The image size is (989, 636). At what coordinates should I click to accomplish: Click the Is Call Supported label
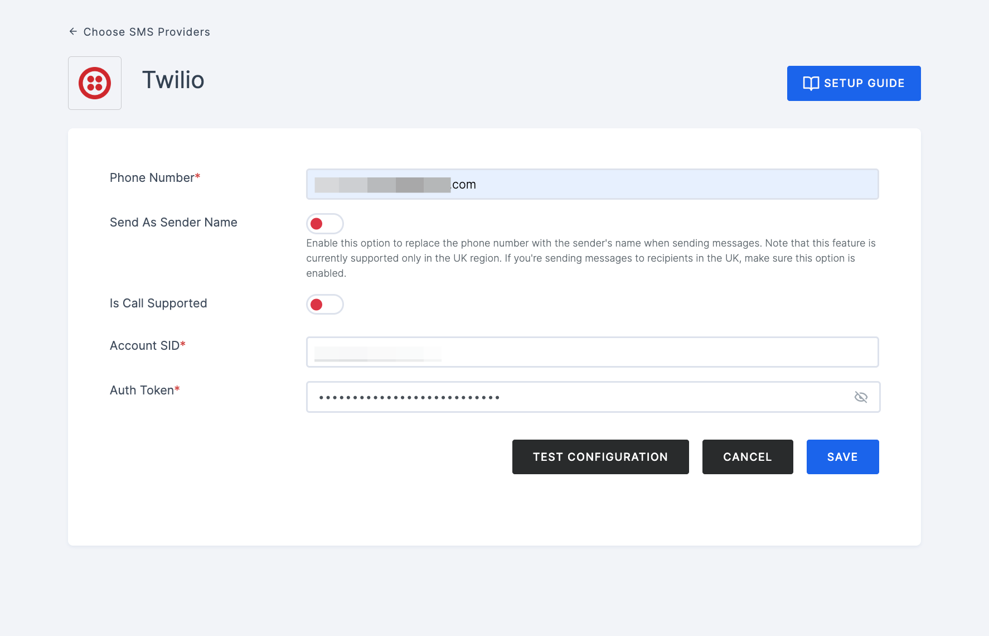pyautogui.click(x=158, y=303)
